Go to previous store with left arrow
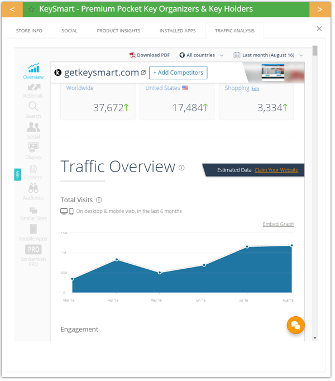This screenshot has height=381, width=335. pos(12,9)
